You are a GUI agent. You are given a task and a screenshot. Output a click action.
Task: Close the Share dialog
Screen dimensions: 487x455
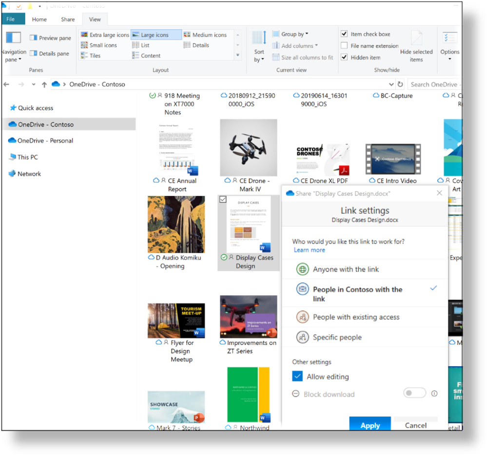[439, 193]
